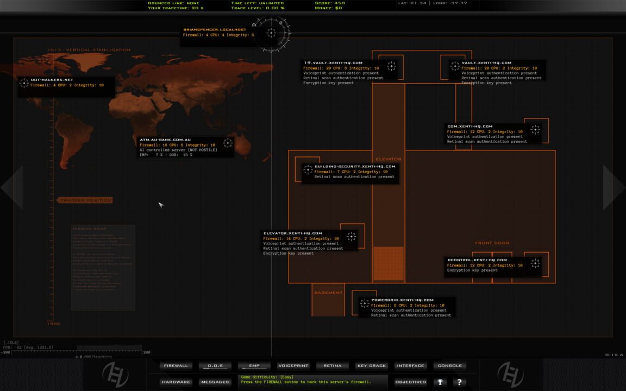This screenshot has width=626, height=391.
Task: Target the VAULT.XENTI-HQ.COM server icon
Action: [x=455, y=67]
